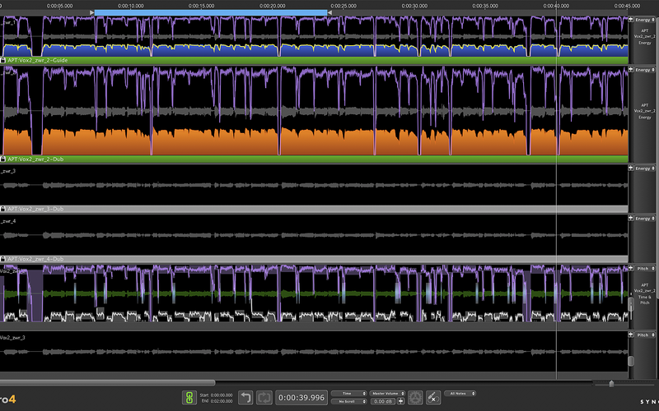Click the _zwr_4 track name label
This screenshot has width=659, height=411.
pos(8,221)
